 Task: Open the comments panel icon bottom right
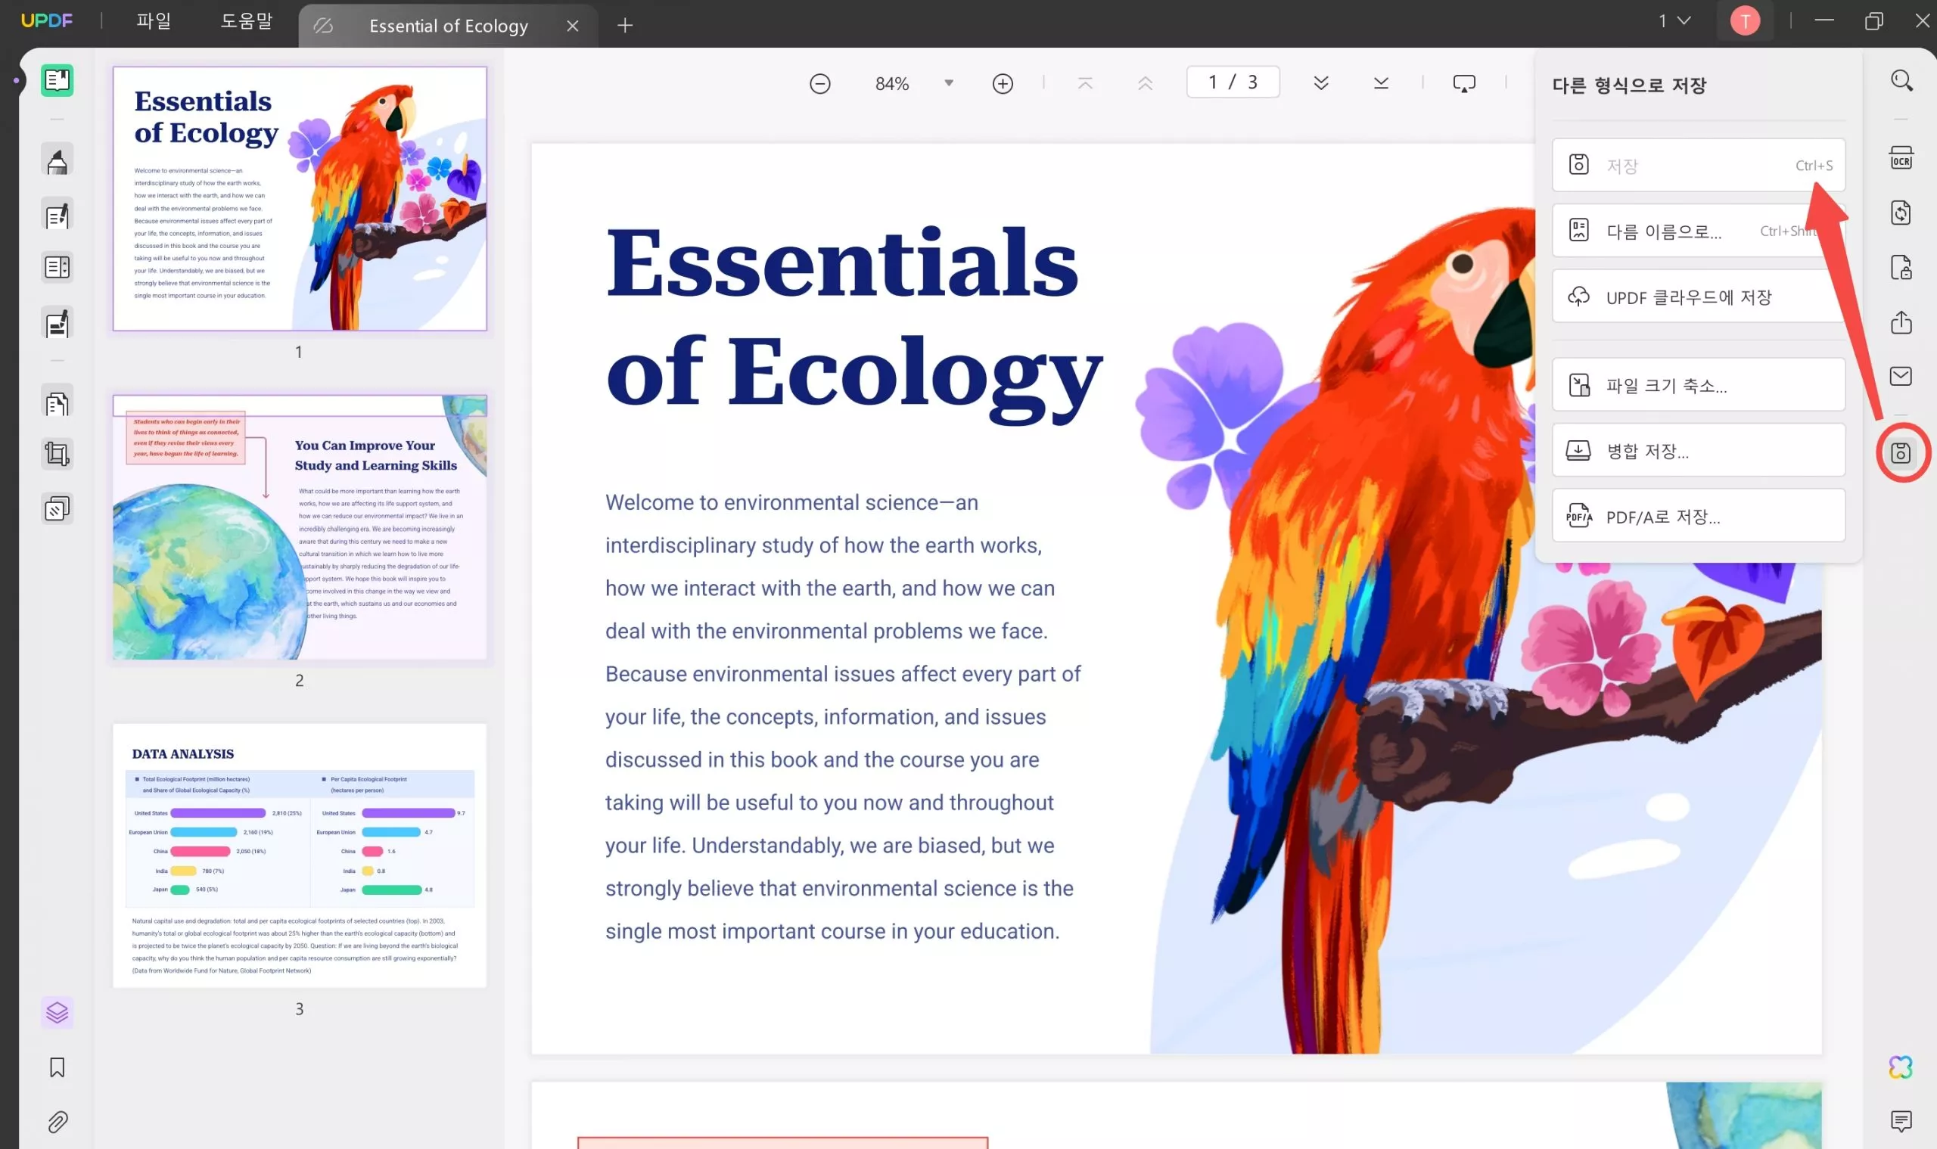click(1901, 1121)
